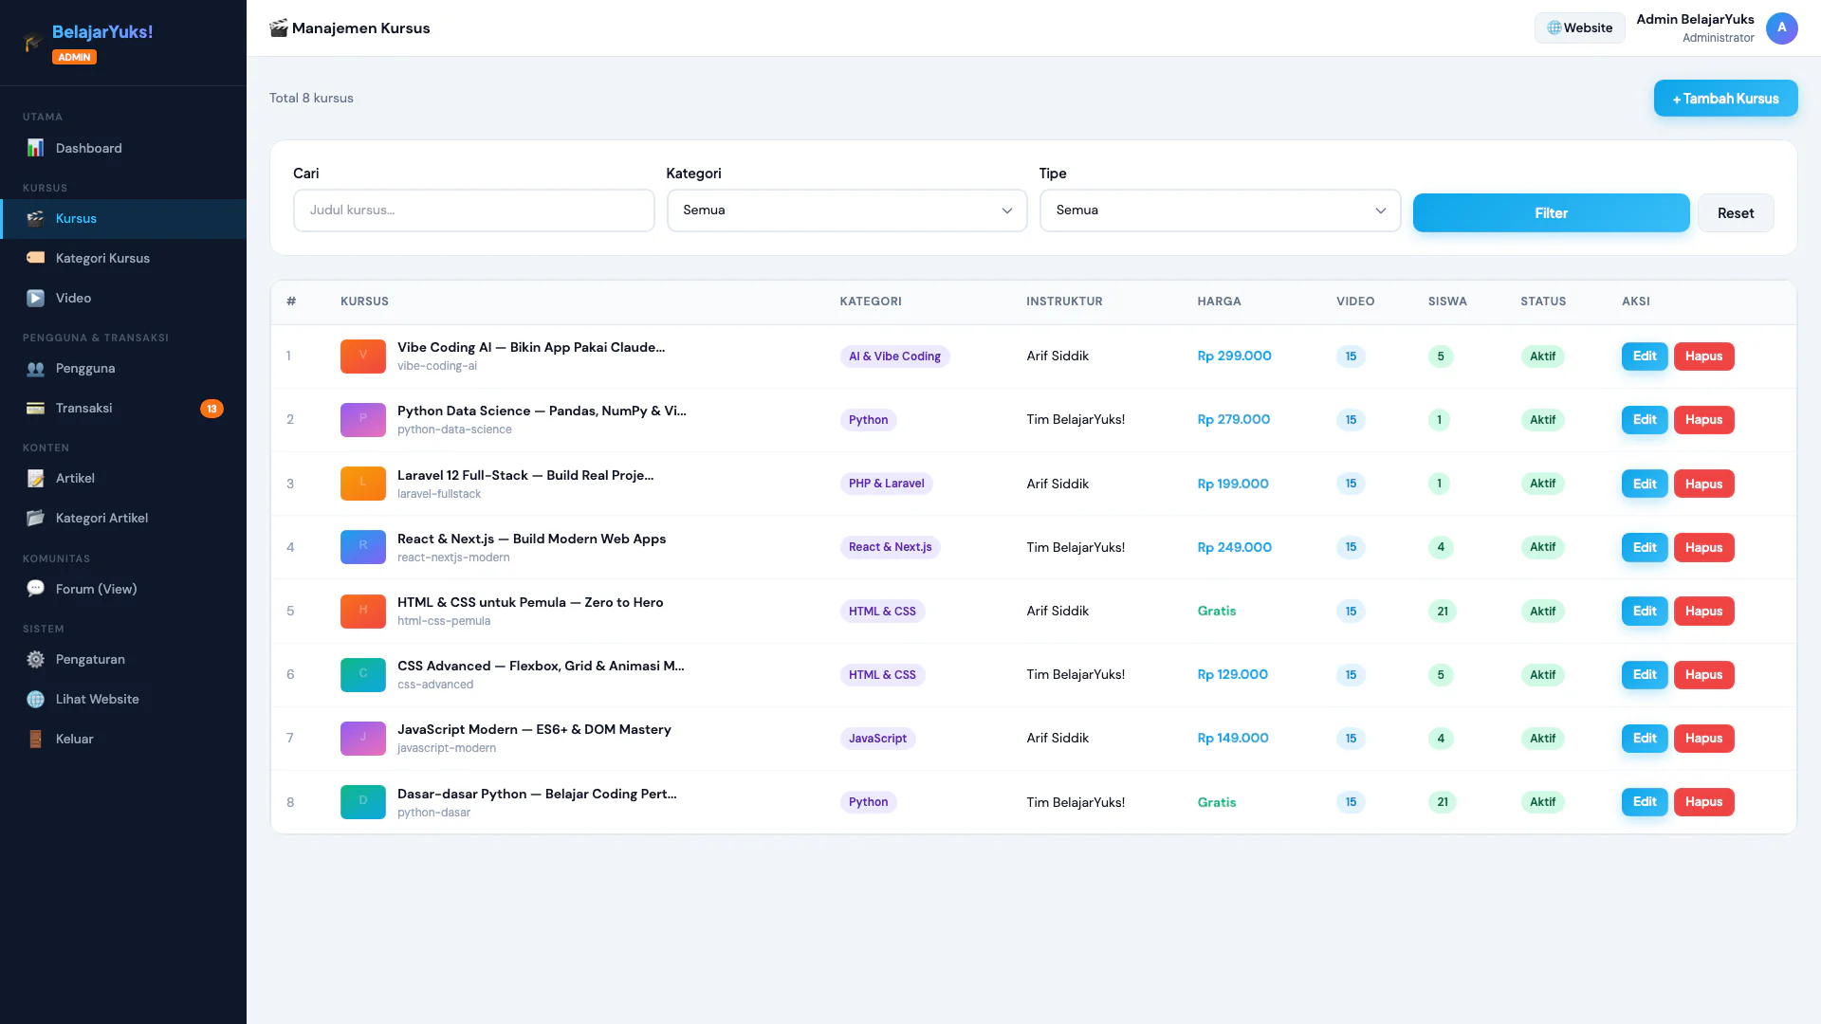Delete the Python Data Science course
The width and height of the screenshot is (1821, 1024).
point(1703,420)
